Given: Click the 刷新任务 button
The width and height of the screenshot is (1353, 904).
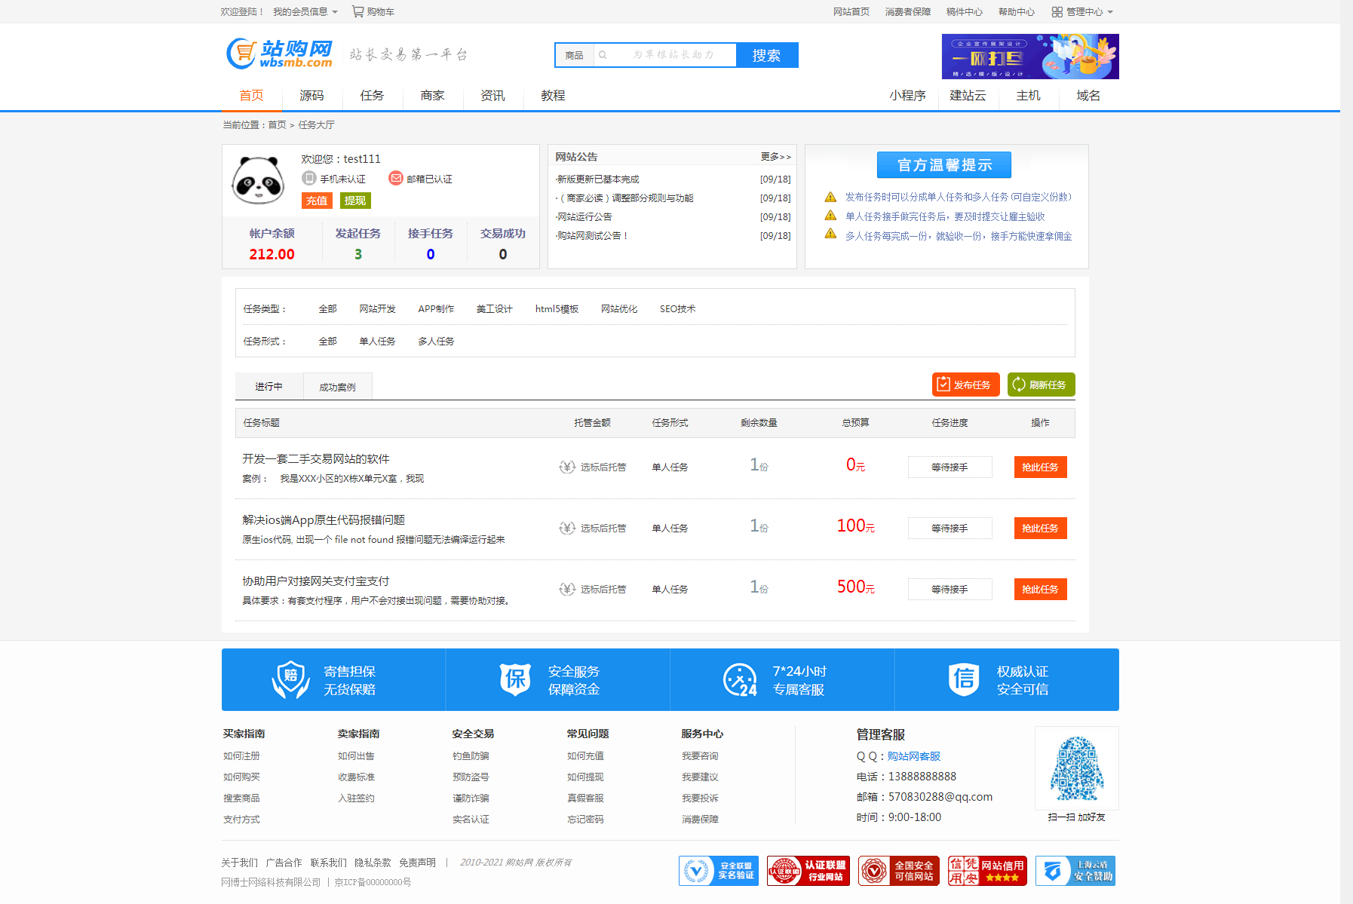Looking at the screenshot, I should 1041,385.
